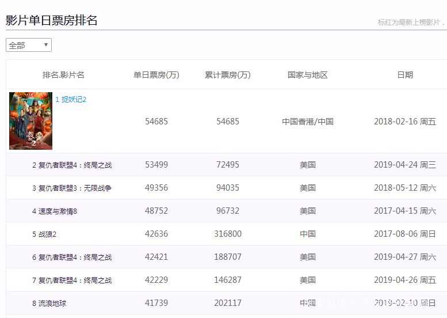
Task: Select rank 6 复仇者联盟4：终局之战 entry
Action: click(75, 258)
